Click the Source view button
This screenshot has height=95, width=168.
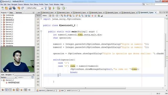[x=39, y=16]
